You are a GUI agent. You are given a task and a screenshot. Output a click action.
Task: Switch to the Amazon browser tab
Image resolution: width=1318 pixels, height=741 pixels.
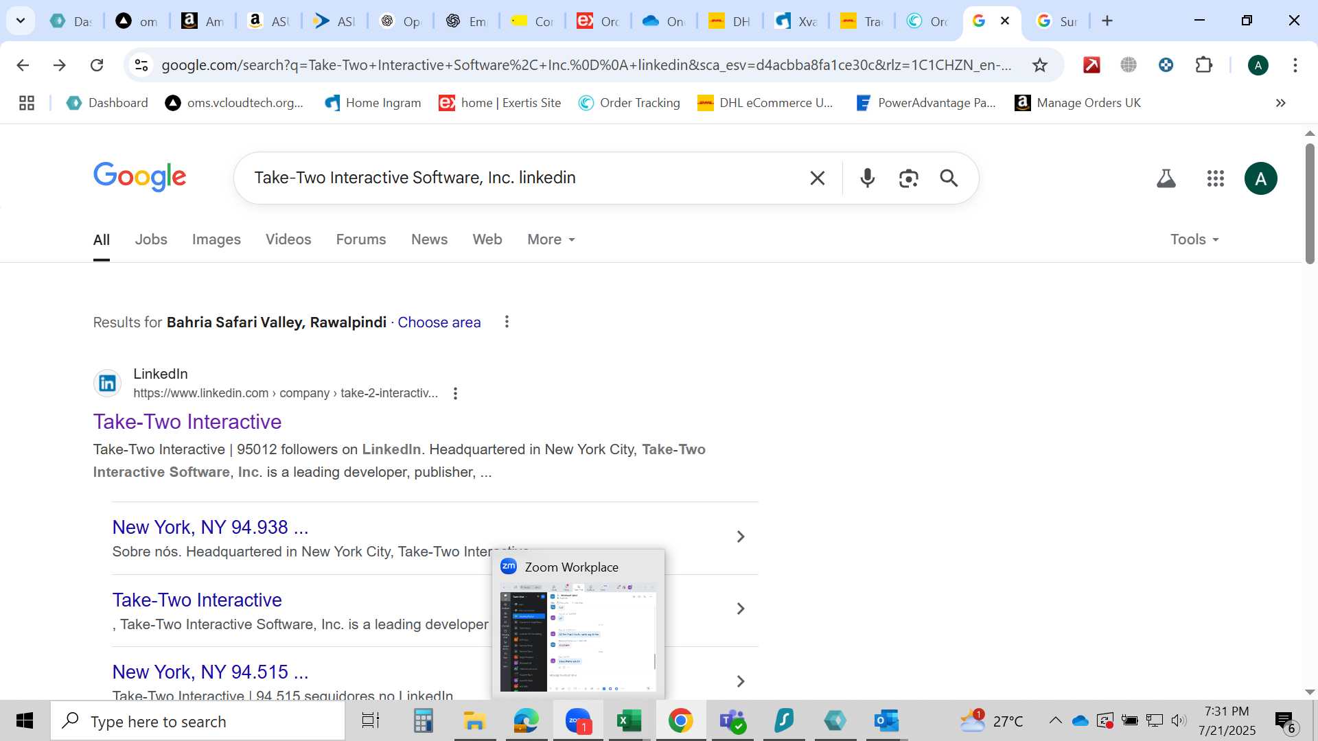point(203,21)
